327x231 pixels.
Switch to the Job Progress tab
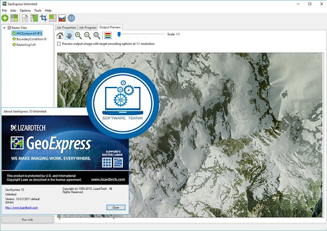tap(87, 28)
